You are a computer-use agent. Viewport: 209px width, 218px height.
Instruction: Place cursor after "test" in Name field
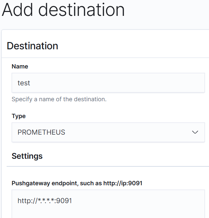pyautogui.click(x=30, y=83)
